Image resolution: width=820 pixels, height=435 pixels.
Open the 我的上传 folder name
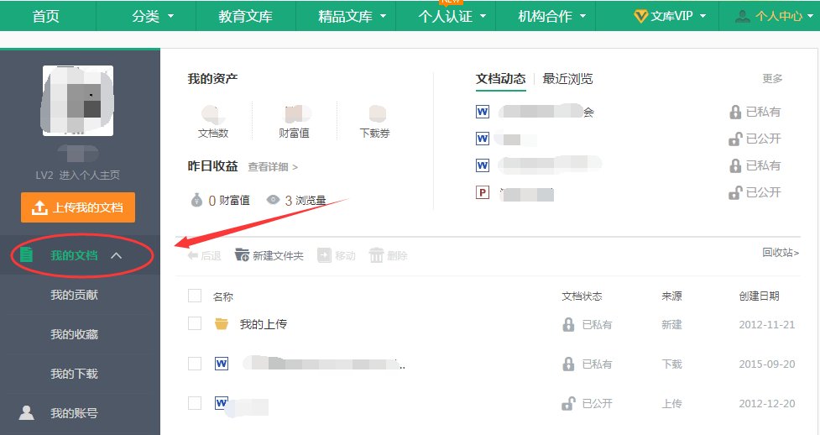click(x=264, y=324)
